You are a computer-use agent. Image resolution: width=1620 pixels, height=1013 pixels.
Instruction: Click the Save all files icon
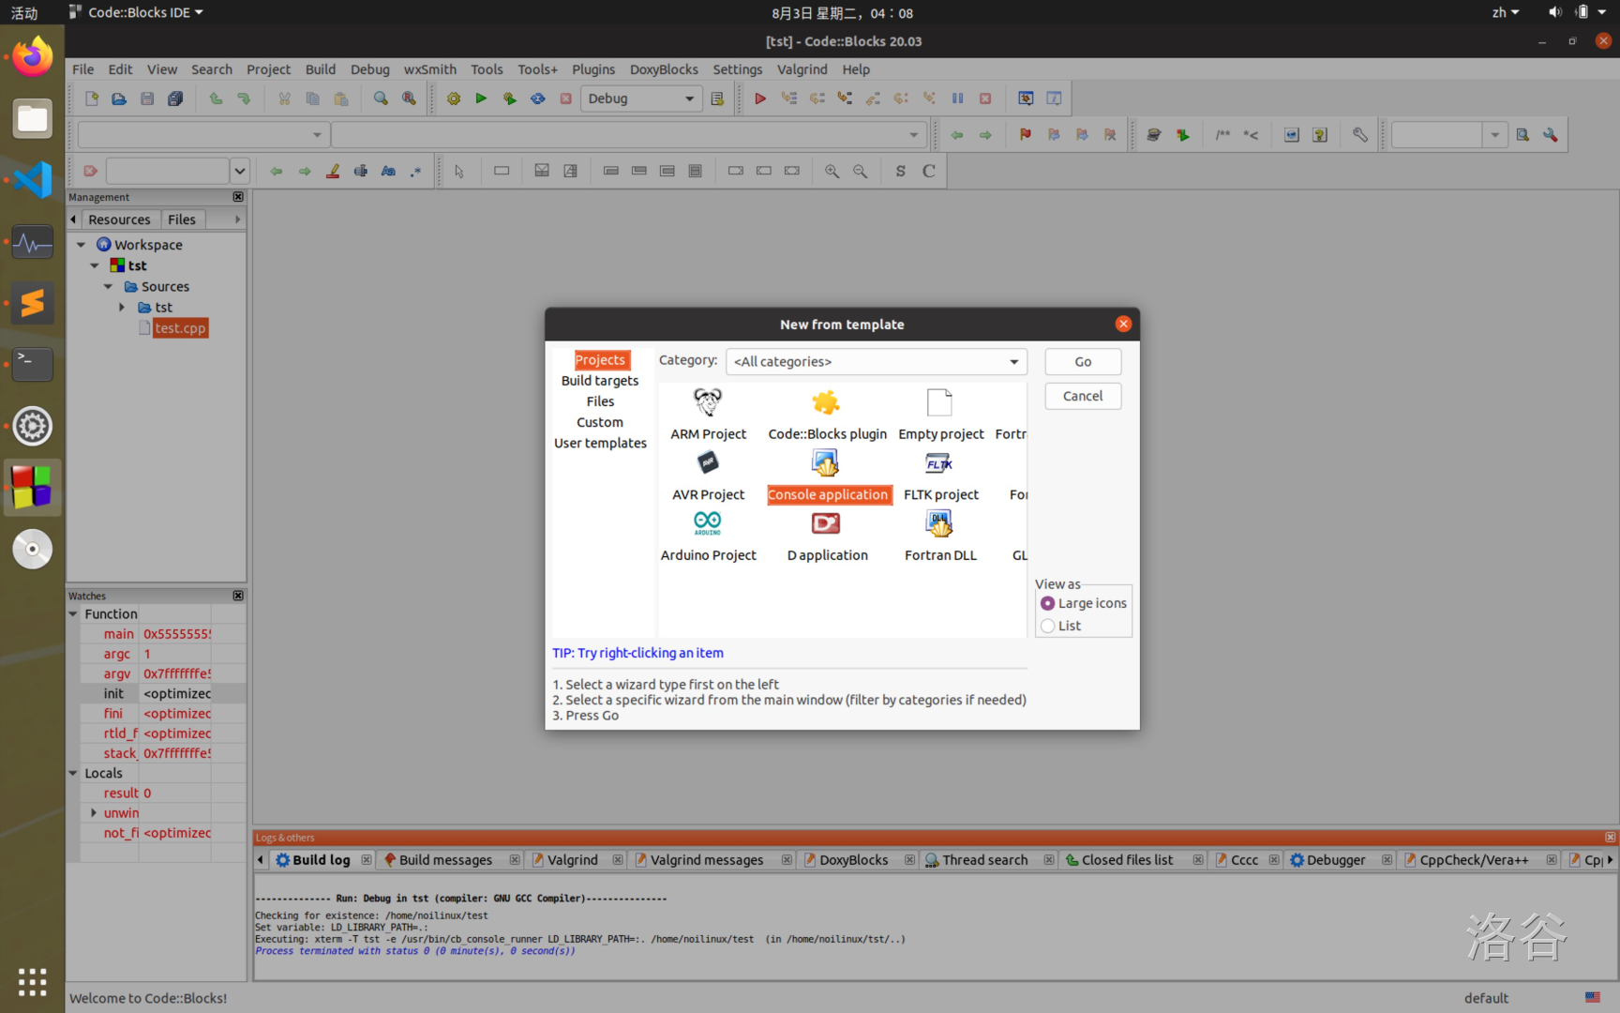[175, 98]
